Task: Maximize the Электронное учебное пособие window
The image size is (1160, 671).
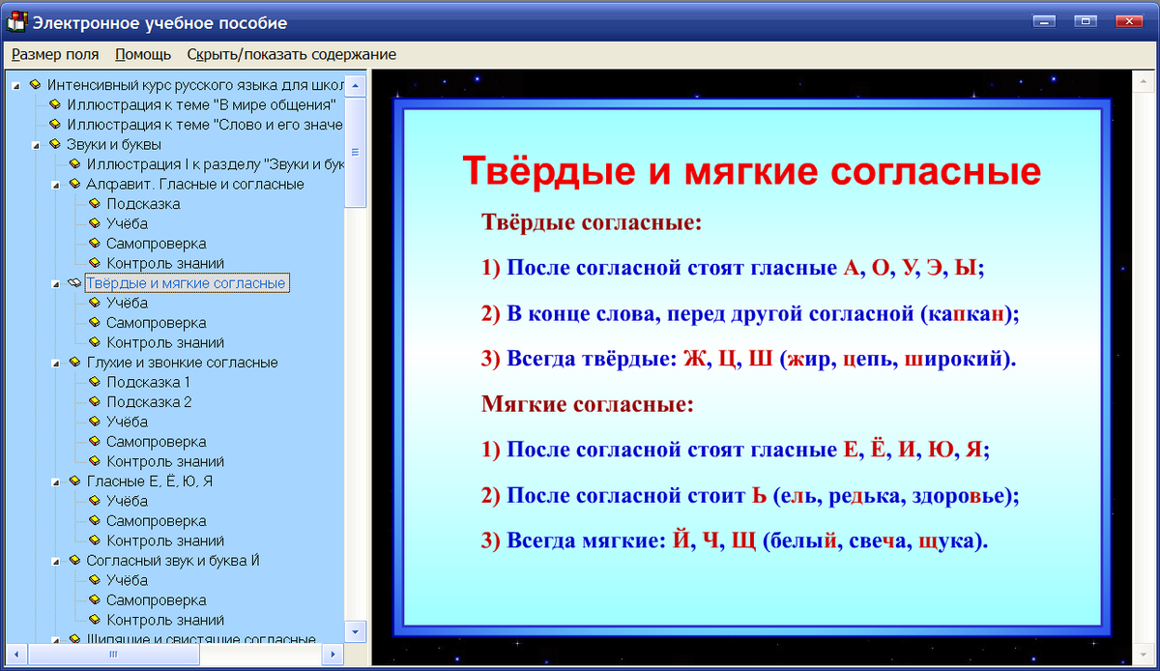Action: (x=1087, y=21)
